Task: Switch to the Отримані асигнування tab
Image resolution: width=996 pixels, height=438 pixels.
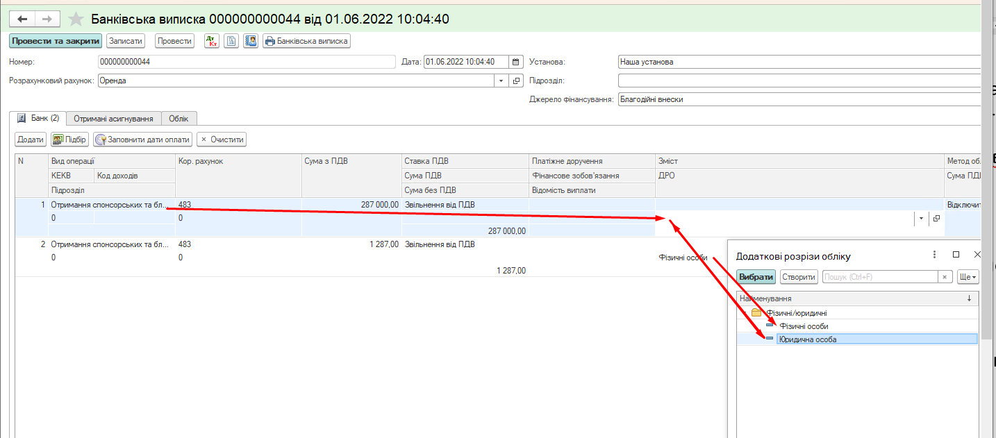Action: tap(113, 119)
